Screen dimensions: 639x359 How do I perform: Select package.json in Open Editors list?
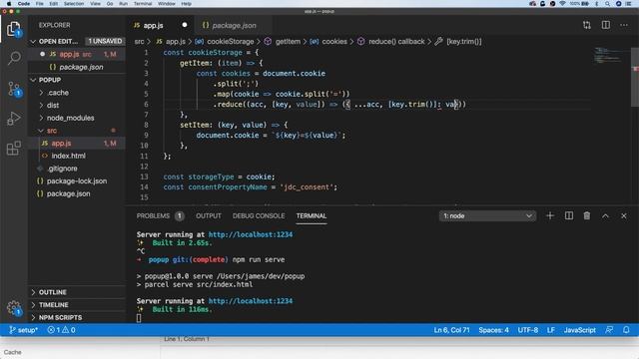pyautogui.click(x=77, y=67)
